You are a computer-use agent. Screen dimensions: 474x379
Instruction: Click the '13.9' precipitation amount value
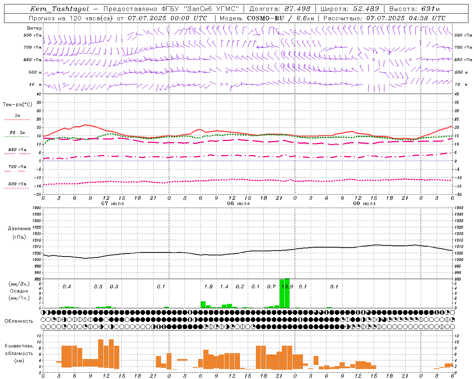point(287,287)
